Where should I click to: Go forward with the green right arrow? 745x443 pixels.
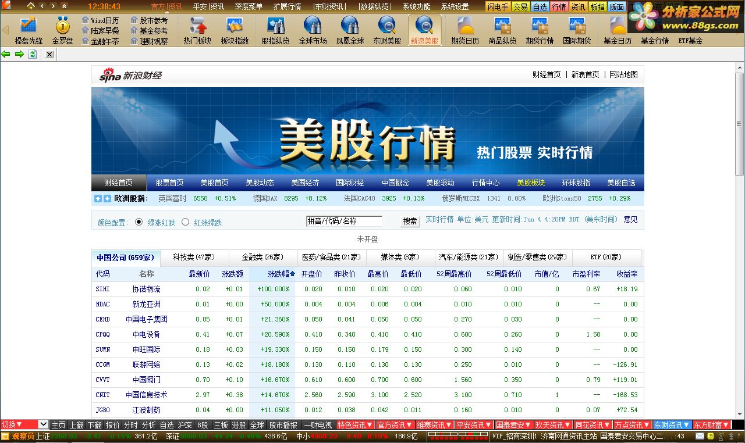(19, 54)
